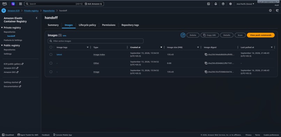Check the box for the latest image
This screenshot has width=281, height=137.
click(51, 54)
